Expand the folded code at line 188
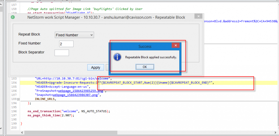Screen dimensions: 279x136 pyautogui.click(x=18, y=99)
